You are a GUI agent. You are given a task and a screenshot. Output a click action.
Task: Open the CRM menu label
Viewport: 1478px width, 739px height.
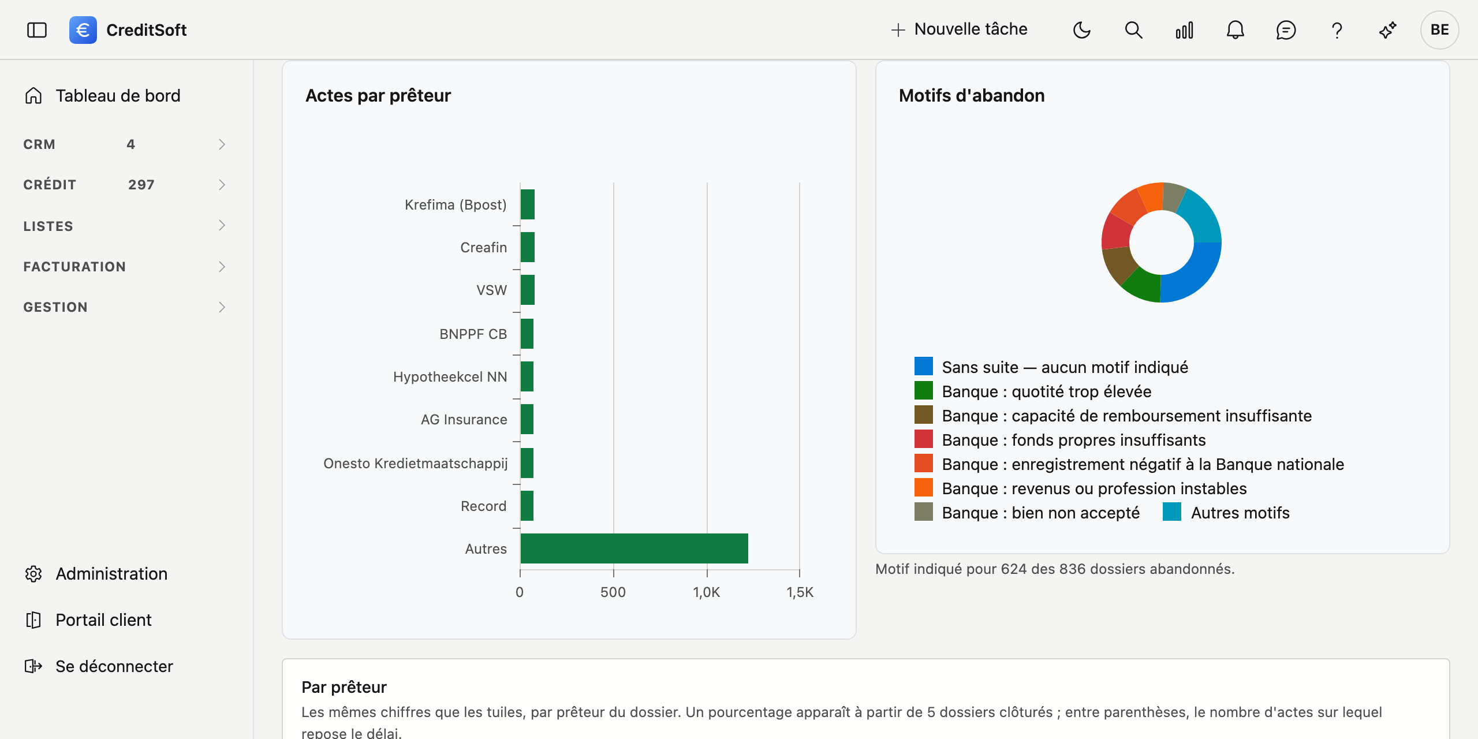39,144
